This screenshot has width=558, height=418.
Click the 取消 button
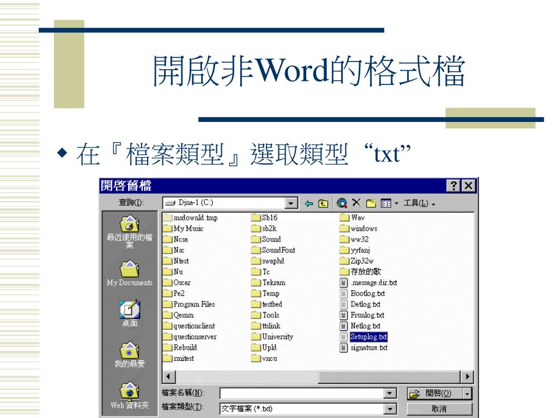tap(439, 409)
